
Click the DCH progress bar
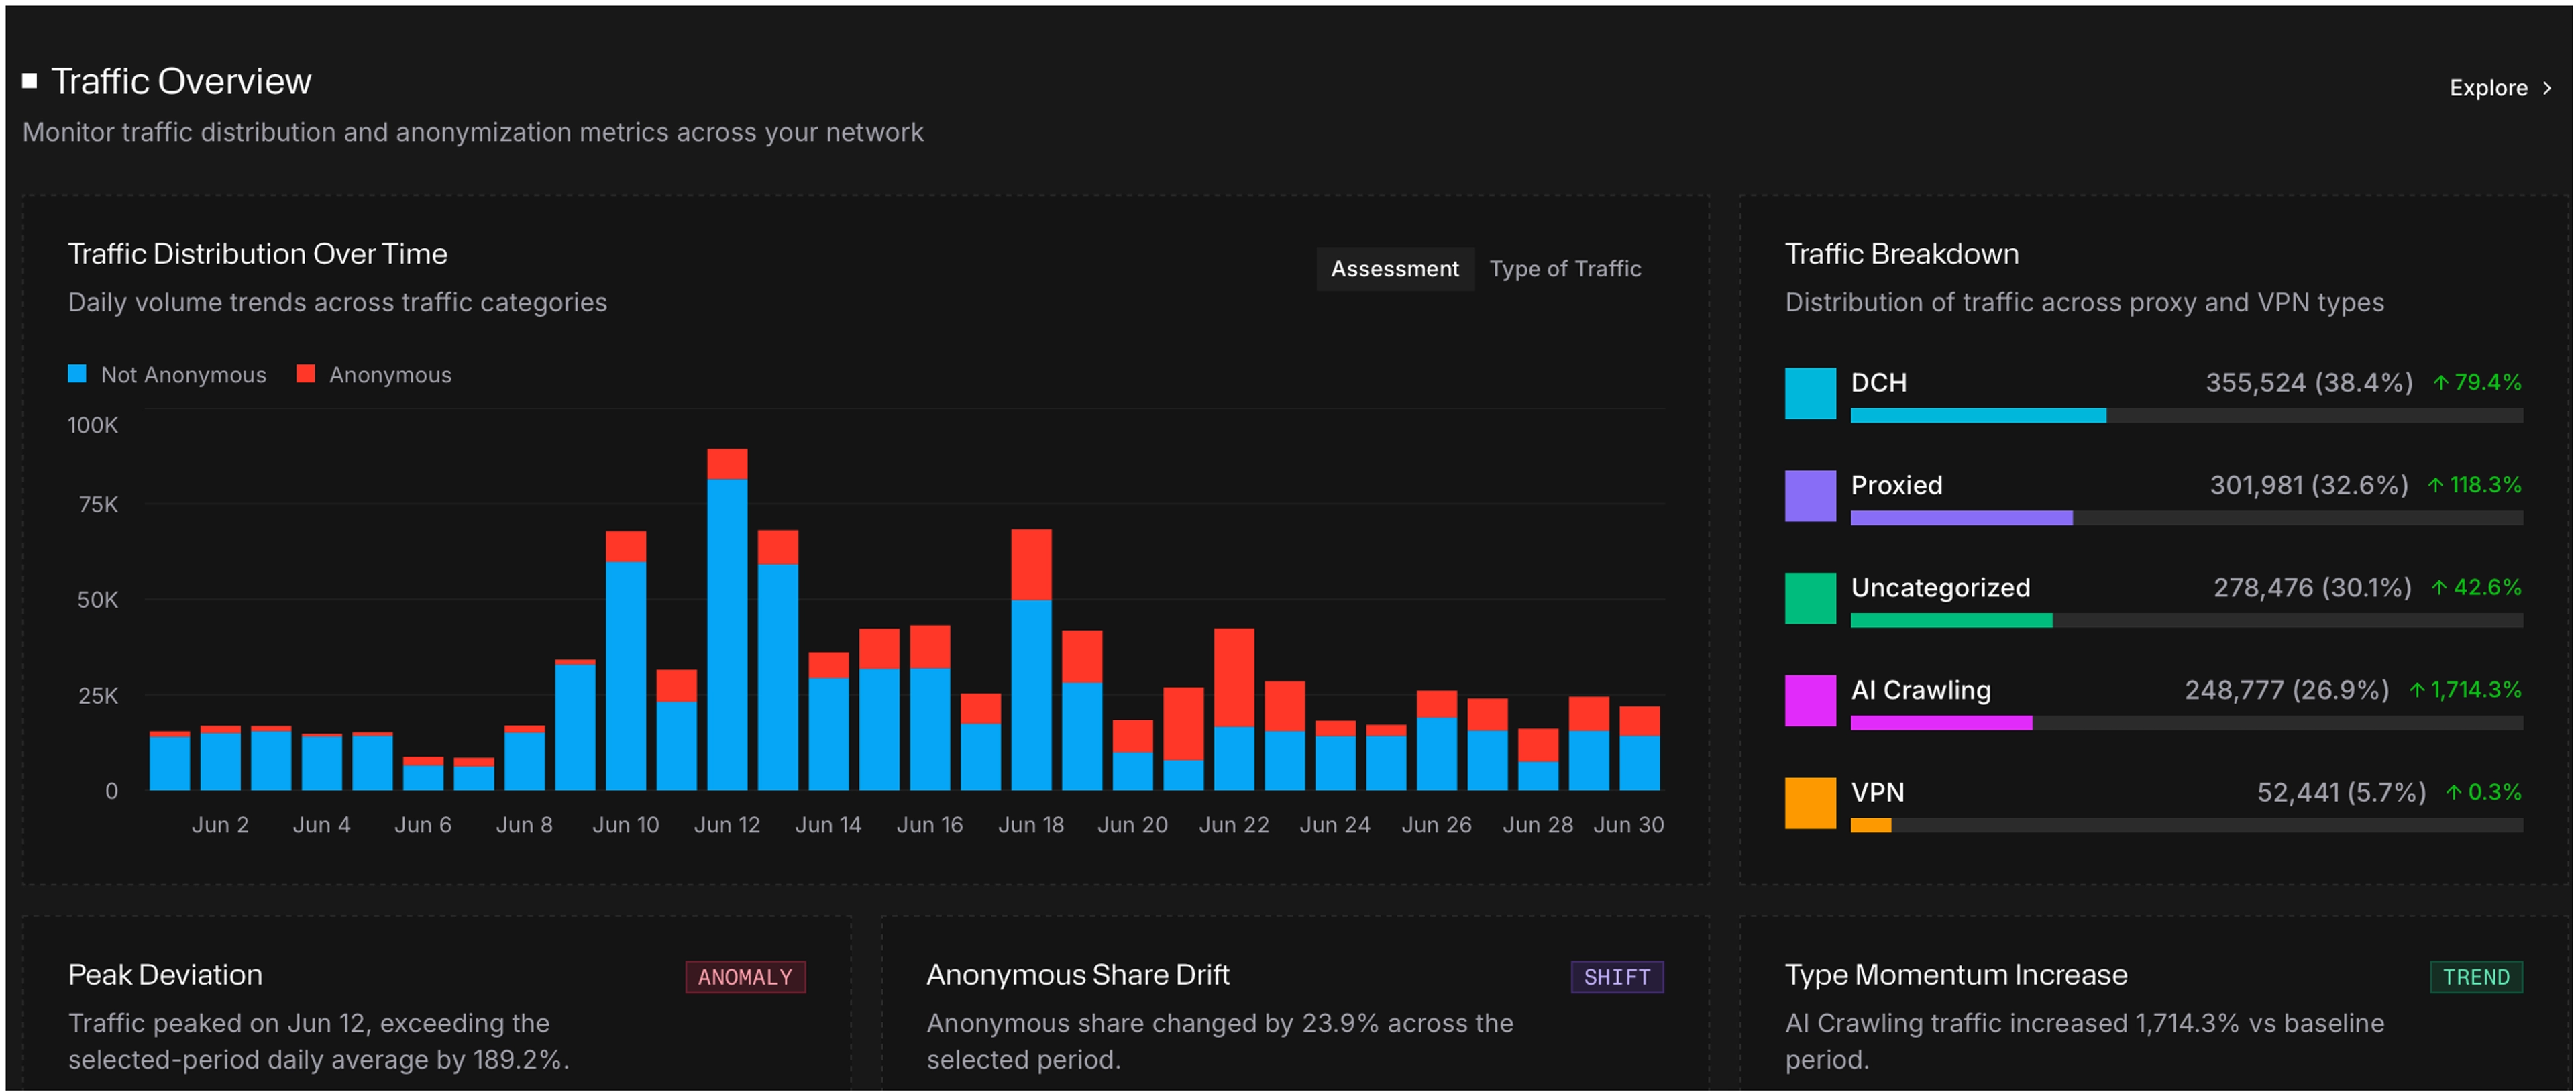[2186, 416]
